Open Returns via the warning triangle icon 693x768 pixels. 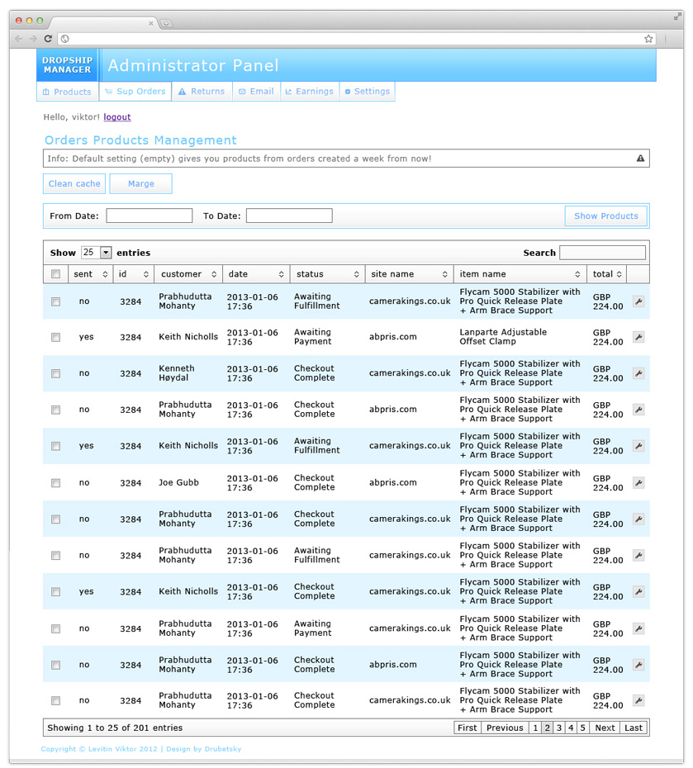(182, 91)
